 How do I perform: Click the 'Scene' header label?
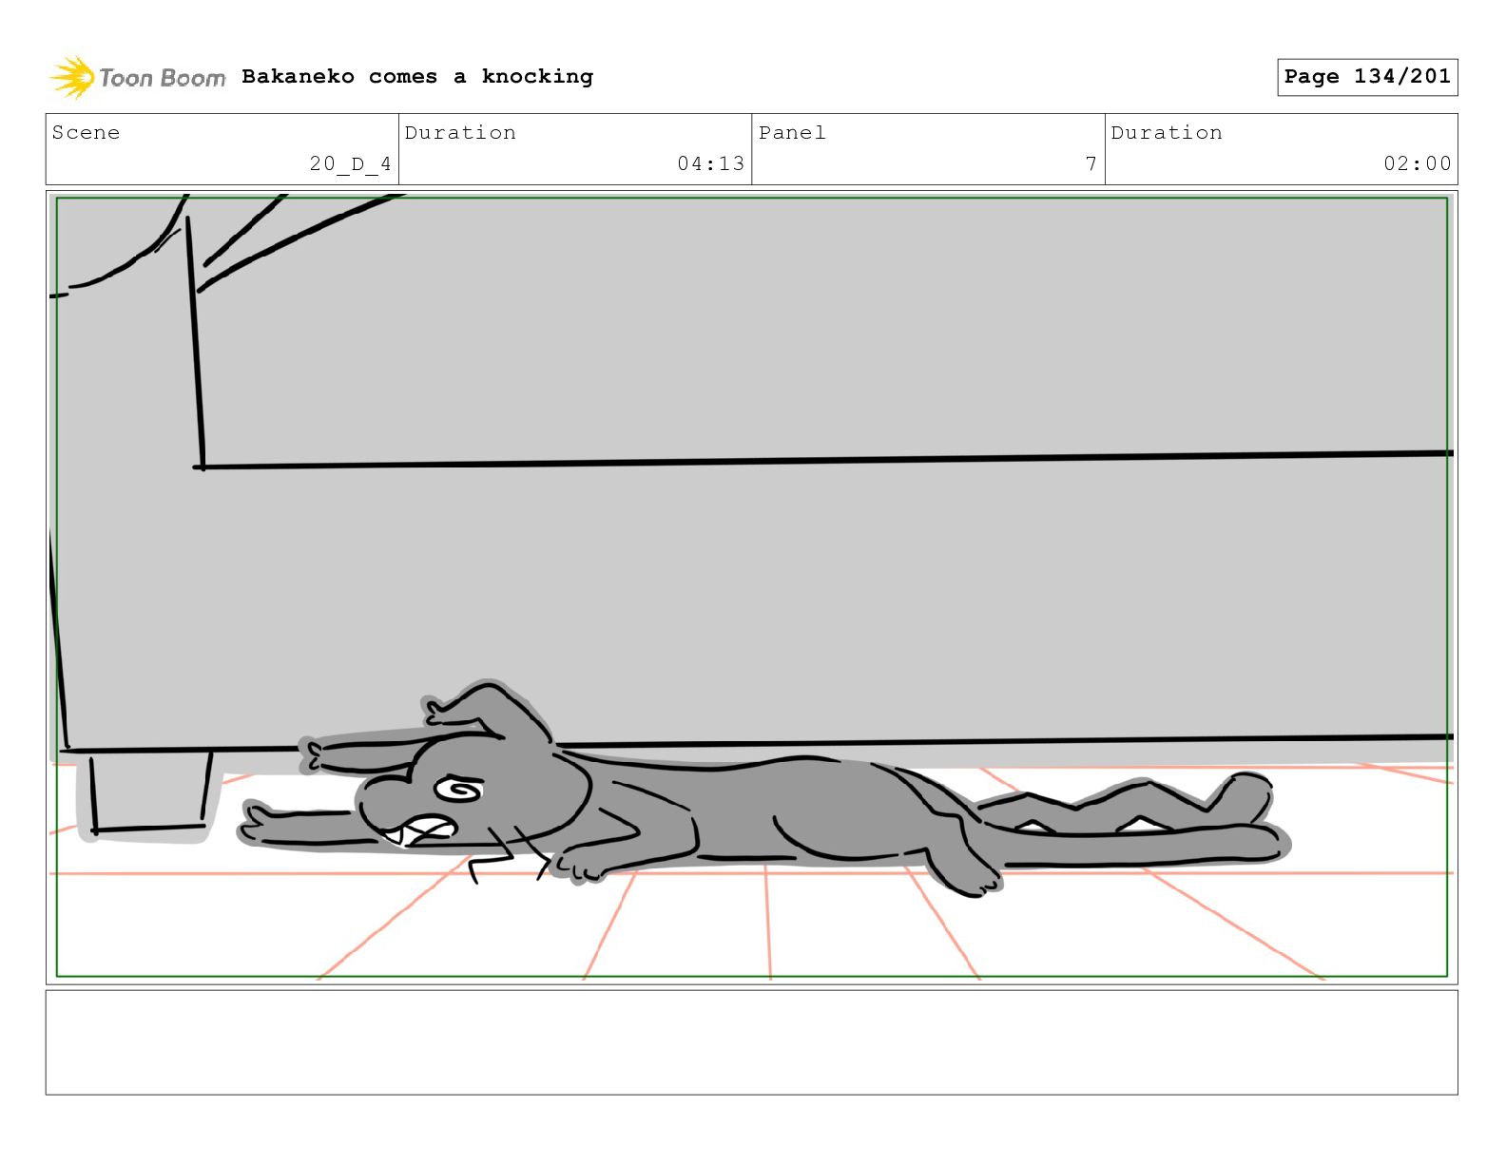[x=87, y=133]
